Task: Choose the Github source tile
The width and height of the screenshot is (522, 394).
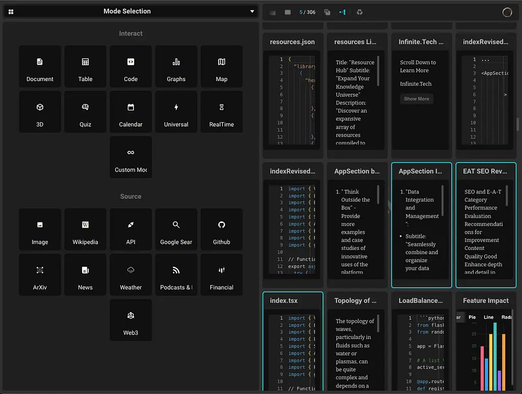Action: pos(221,230)
